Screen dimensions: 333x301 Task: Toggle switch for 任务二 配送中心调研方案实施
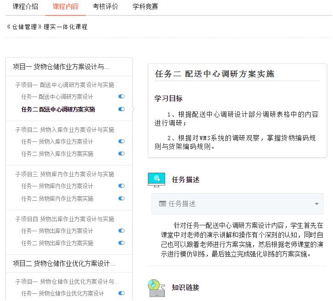(121, 109)
